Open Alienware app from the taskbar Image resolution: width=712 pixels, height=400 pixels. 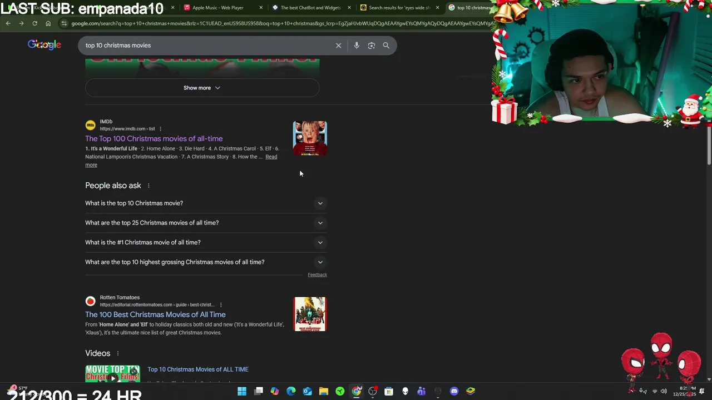405,391
